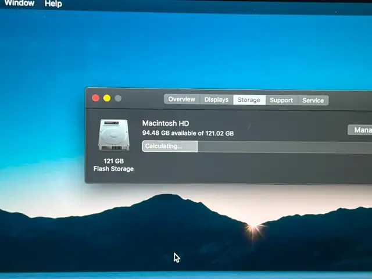The image size is (372, 279).
Task: Open the Displays tab
Action: coord(217,99)
